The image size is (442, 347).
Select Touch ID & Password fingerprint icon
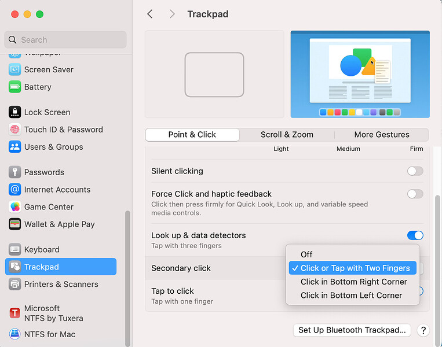(x=15, y=130)
